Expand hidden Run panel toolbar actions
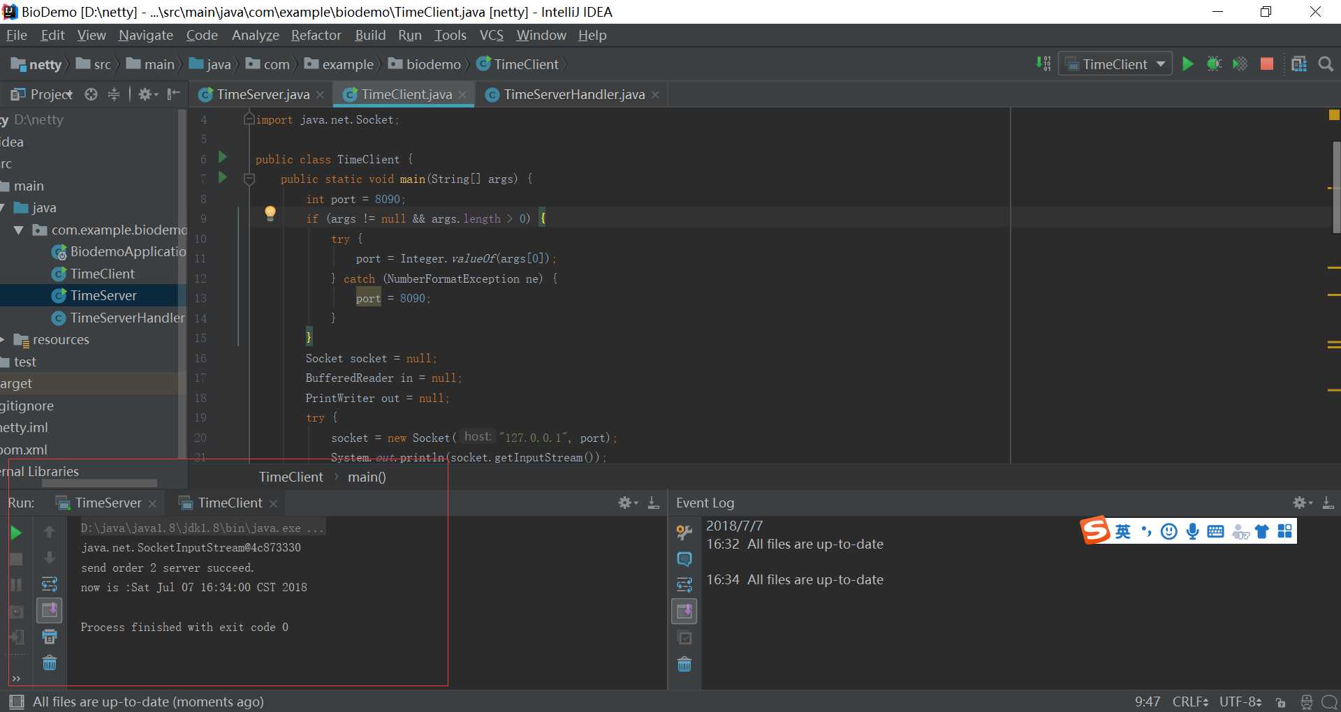The height and width of the screenshot is (712, 1341). click(x=16, y=678)
